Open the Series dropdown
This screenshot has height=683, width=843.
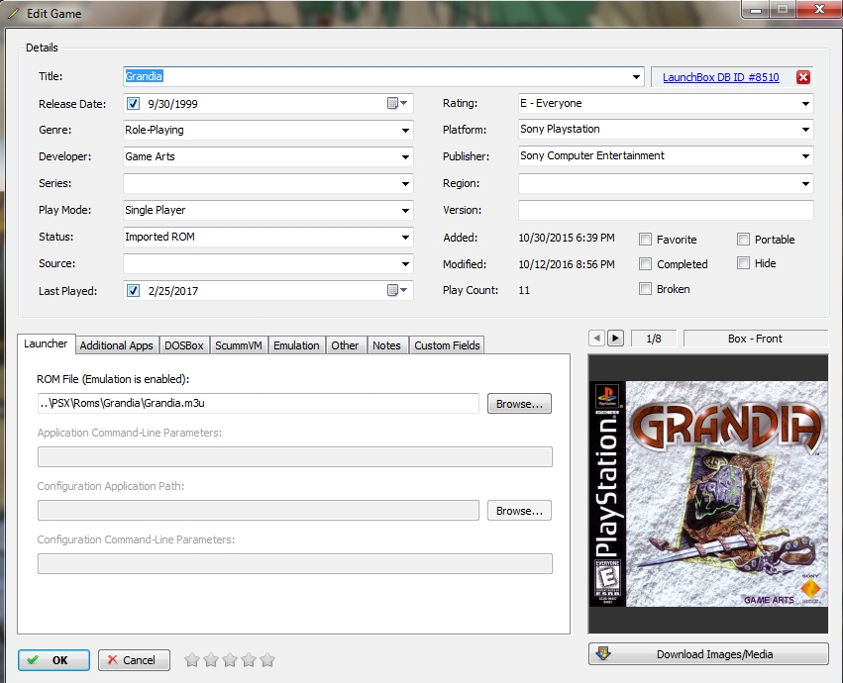[405, 184]
